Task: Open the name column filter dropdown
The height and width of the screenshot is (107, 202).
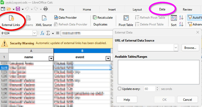Action: tap(51, 59)
